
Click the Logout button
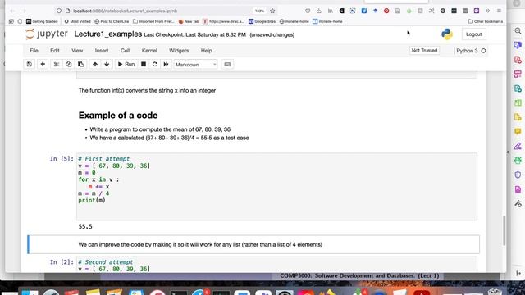click(473, 34)
